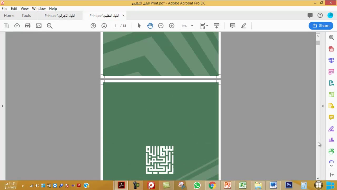This screenshot has width=337, height=190.
Task: Open the Window menu
Action: 39,8
